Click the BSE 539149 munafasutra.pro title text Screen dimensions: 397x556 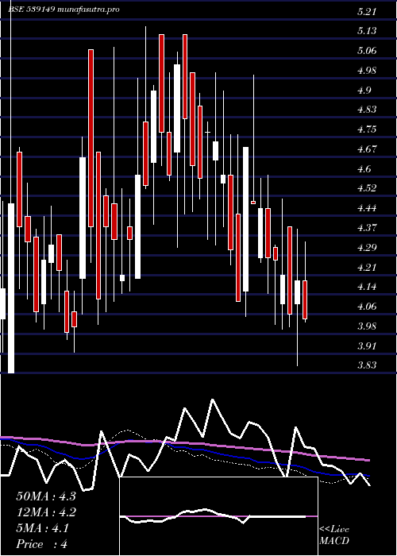pos(64,10)
